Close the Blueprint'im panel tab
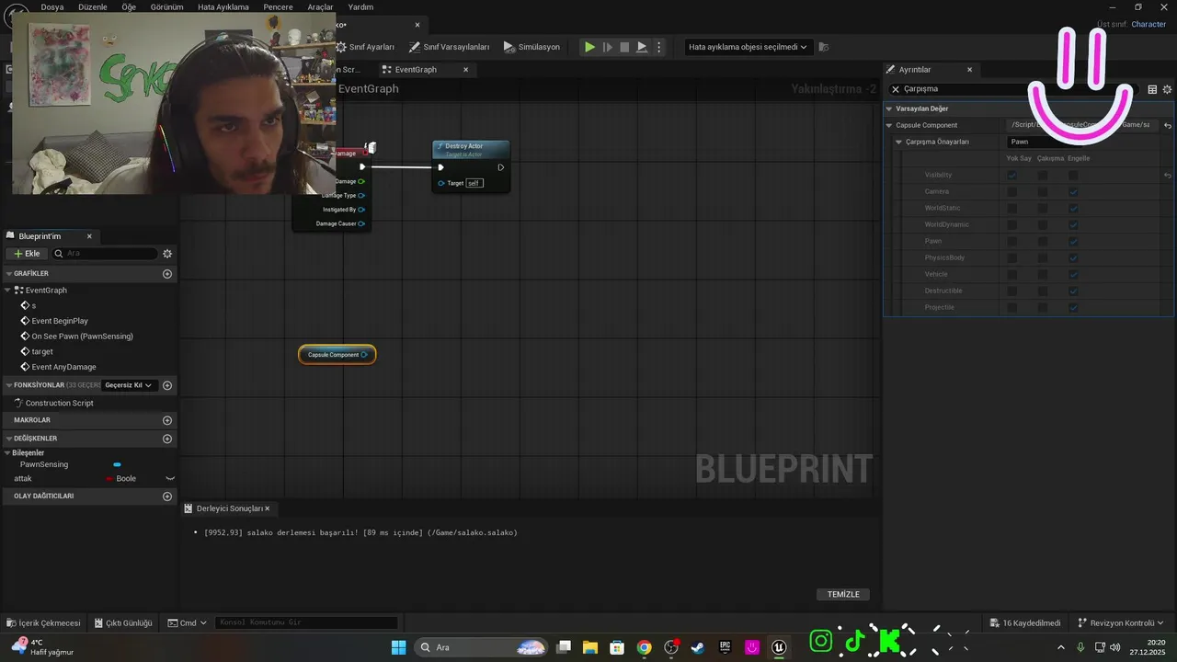This screenshot has width=1177, height=662. (89, 236)
